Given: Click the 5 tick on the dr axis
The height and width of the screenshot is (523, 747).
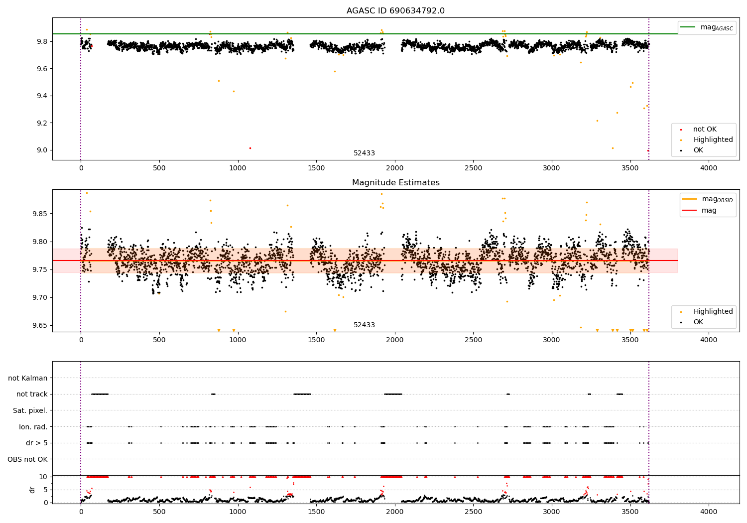Looking at the screenshot, I should pos(45,490).
